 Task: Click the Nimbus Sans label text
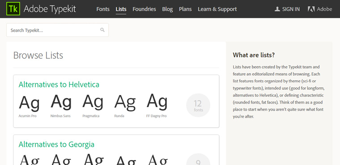(60, 116)
